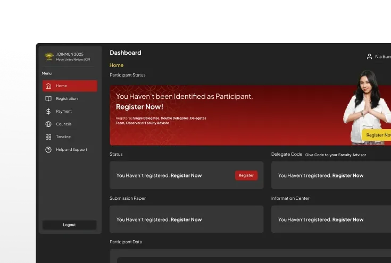The height and width of the screenshot is (263, 391).
Task: Click the woman's photo in banner
Action: pos(367,107)
